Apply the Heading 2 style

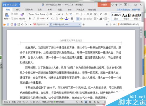(136, 17)
